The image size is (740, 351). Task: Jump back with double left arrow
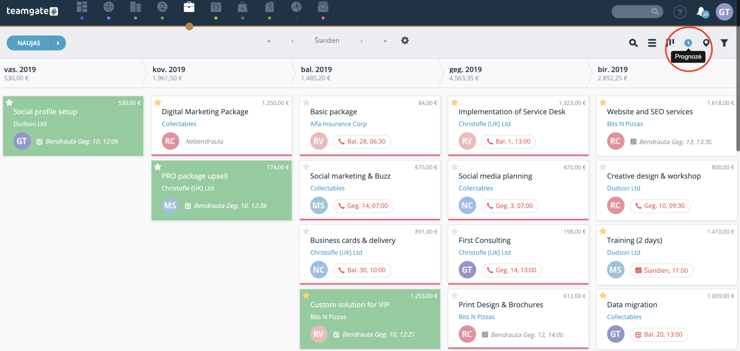tap(269, 41)
